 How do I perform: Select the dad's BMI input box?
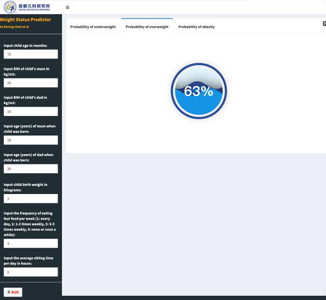(31, 111)
